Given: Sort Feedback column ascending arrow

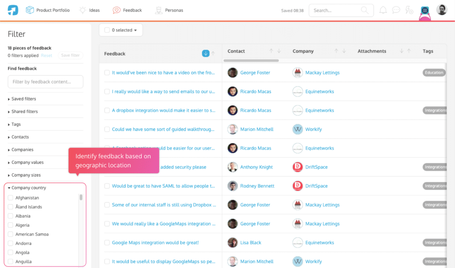Looking at the screenshot, I should click(213, 53).
